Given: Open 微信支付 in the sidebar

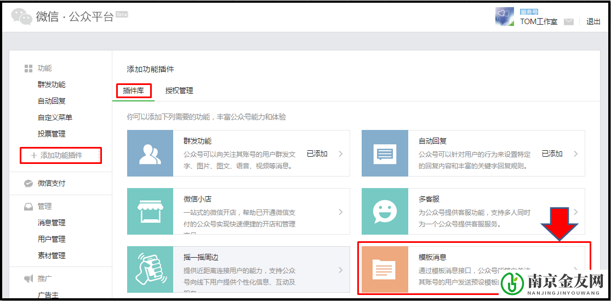Looking at the screenshot, I should point(52,183).
